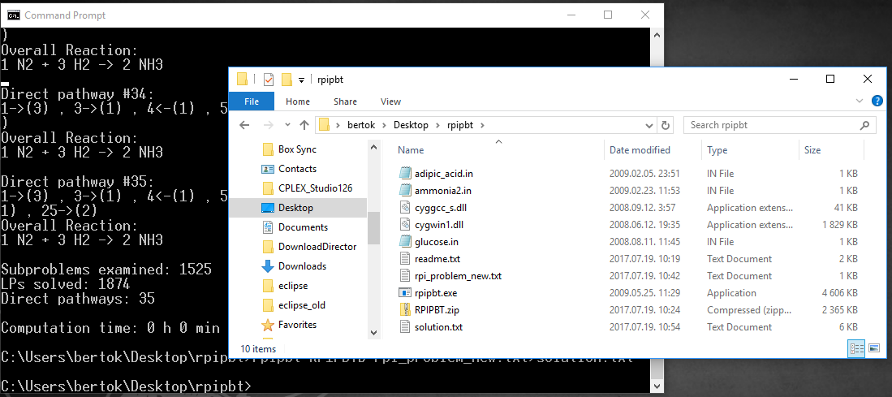Open Customize Quick Access Toolbar dropdown

pyautogui.click(x=301, y=80)
